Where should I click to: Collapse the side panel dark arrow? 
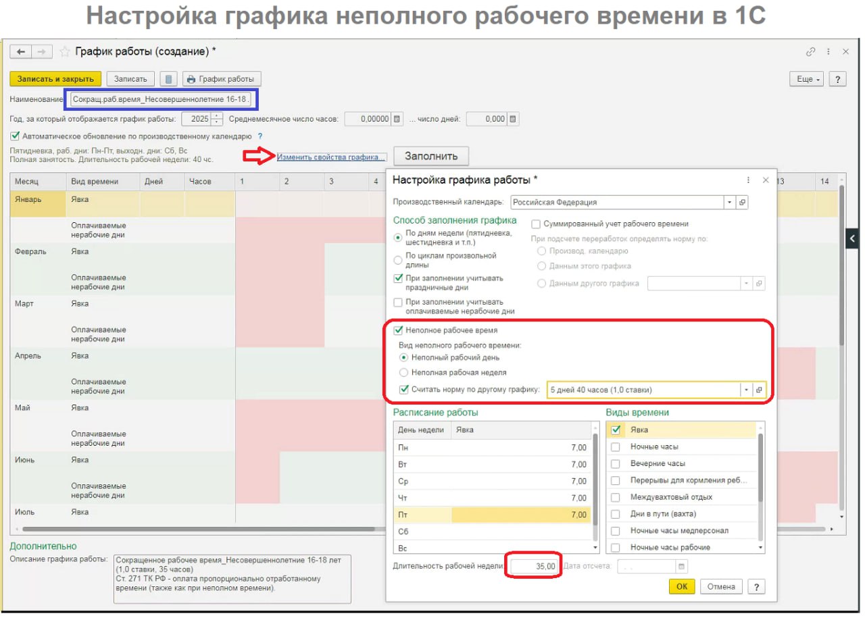point(853,238)
